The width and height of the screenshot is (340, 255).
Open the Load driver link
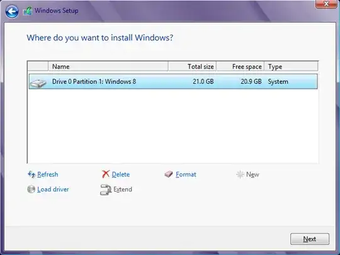click(53, 190)
